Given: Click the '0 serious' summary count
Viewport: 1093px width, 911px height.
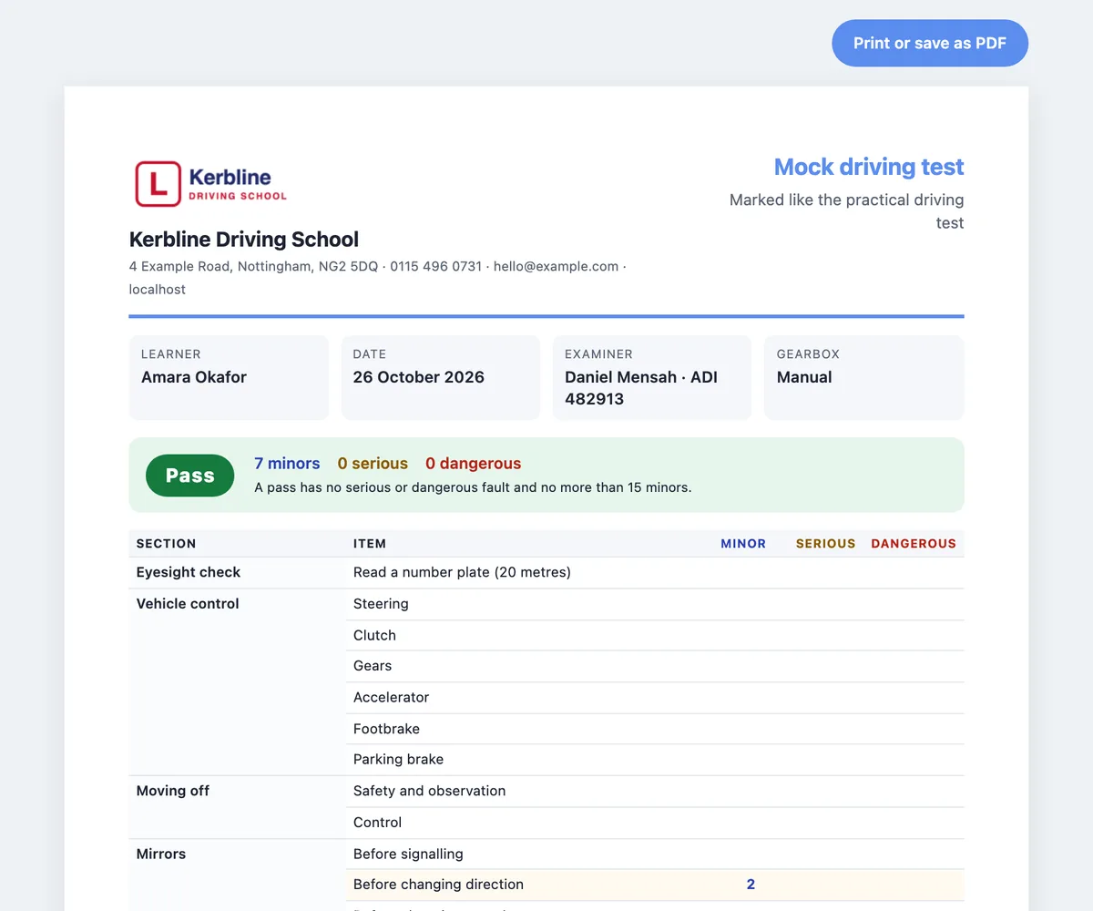Looking at the screenshot, I should [x=373, y=464].
